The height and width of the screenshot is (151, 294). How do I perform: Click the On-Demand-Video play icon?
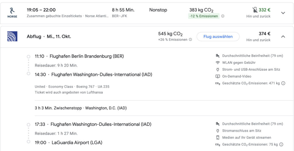(218, 76)
